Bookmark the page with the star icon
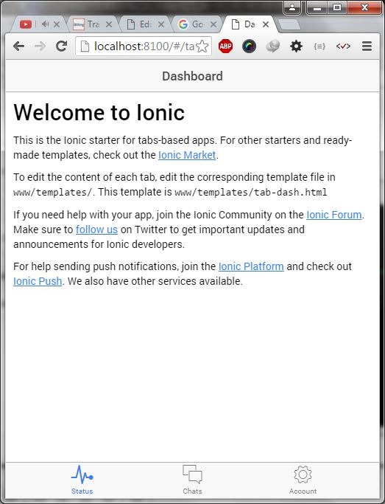385x504 pixels. coord(202,46)
